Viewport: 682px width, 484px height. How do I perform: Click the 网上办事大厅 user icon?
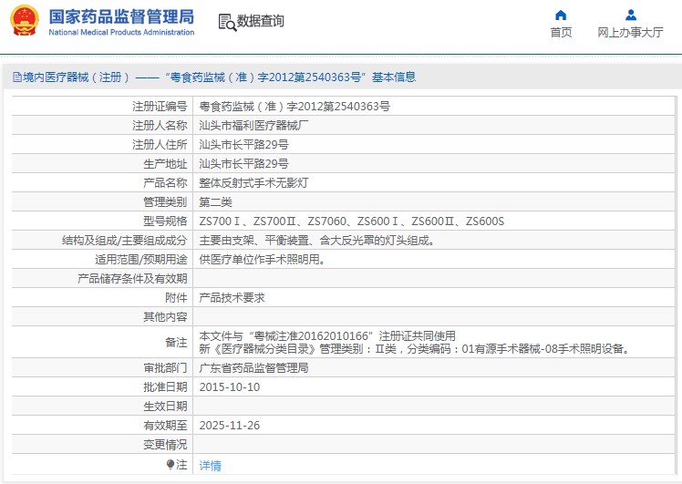(x=631, y=15)
